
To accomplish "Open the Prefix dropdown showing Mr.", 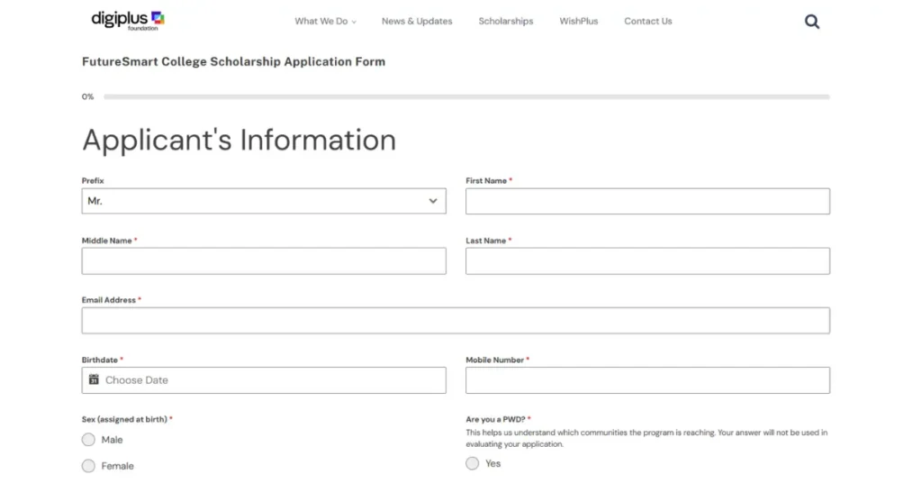I will coord(264,201).
